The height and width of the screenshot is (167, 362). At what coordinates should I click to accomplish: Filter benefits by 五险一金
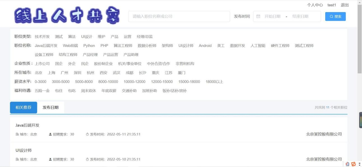(42, 91)
